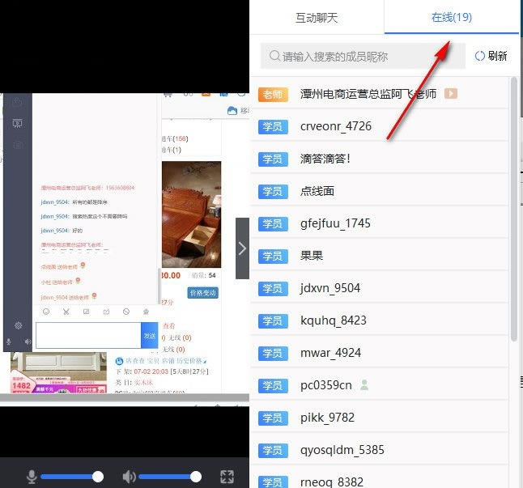This screenshot has width=523, height=488.
Task: Click the refresh circular arrow icon
Action: click(479, 56)
